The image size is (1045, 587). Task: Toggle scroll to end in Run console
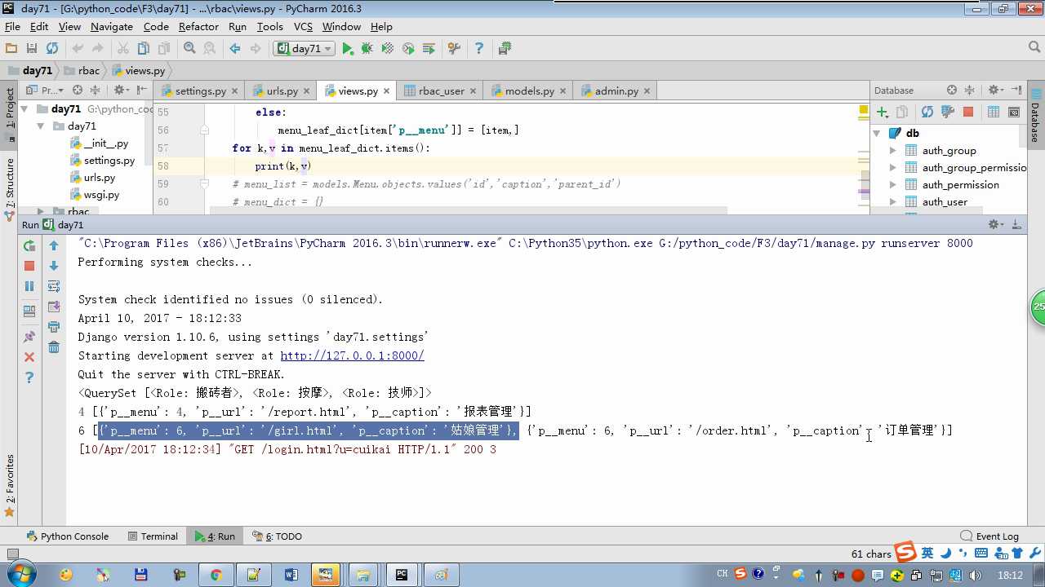54,307
